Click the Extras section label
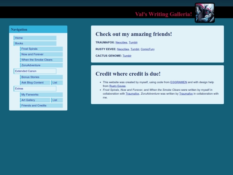Screen dimensions: 233x175 [35, 89]
